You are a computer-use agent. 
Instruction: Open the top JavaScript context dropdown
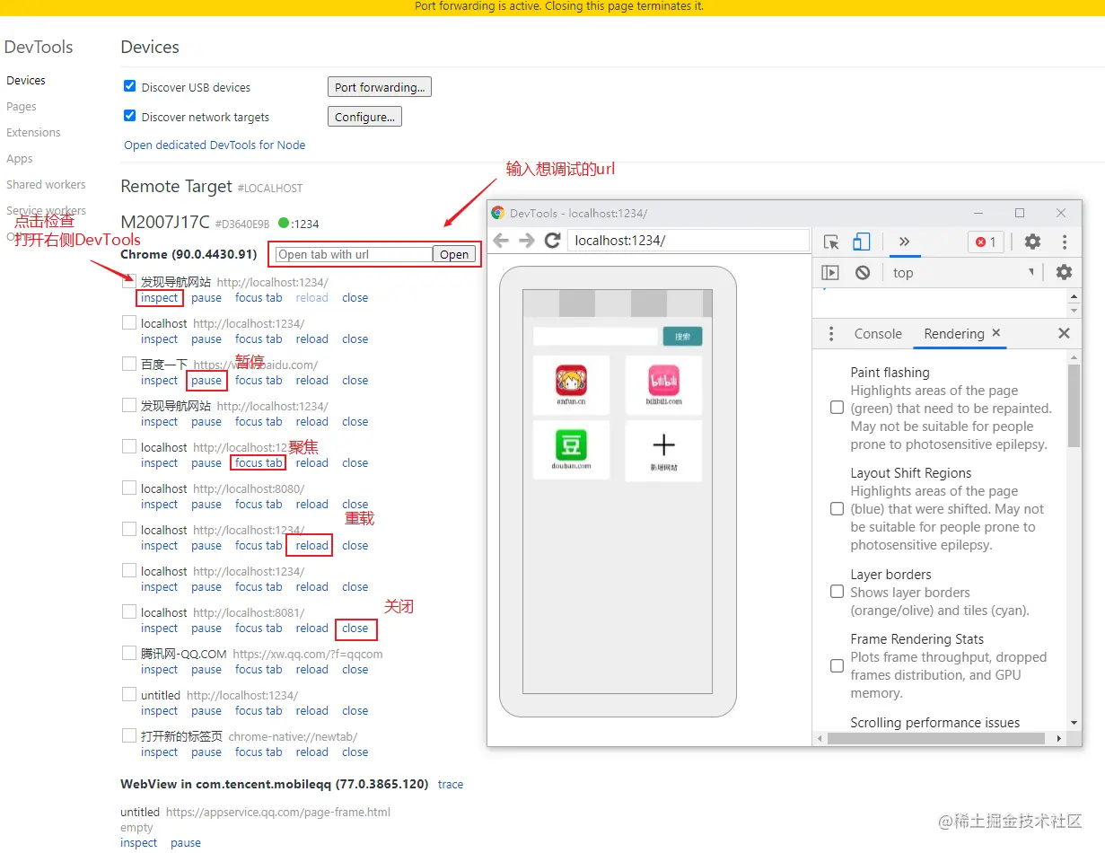tap(963, 273)
